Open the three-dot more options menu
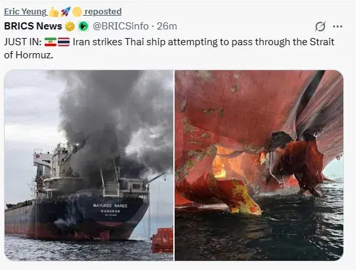363x270 pixels. tap(337, 26)
